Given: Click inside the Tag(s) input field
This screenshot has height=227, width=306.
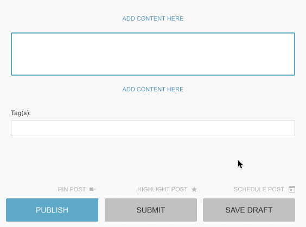Looking at the screenshot, I should (x=153, y=128).
